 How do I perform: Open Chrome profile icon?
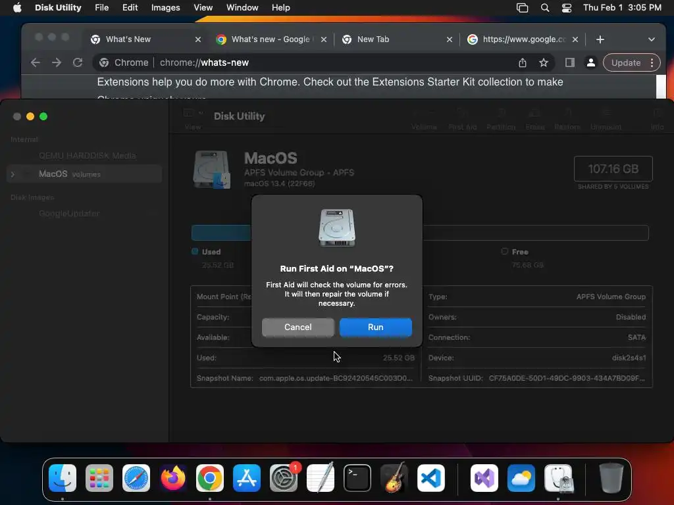tap(590, 62)
